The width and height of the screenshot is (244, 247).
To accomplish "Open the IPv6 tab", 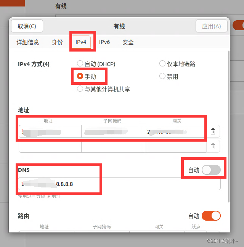I will click(104, 42).
